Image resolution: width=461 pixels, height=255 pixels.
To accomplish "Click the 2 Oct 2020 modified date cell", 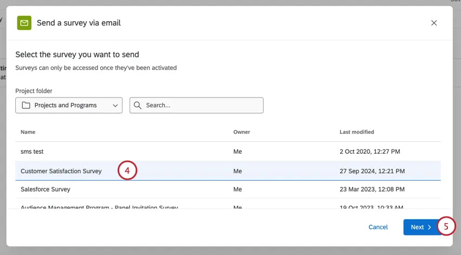I will point(370,152).
